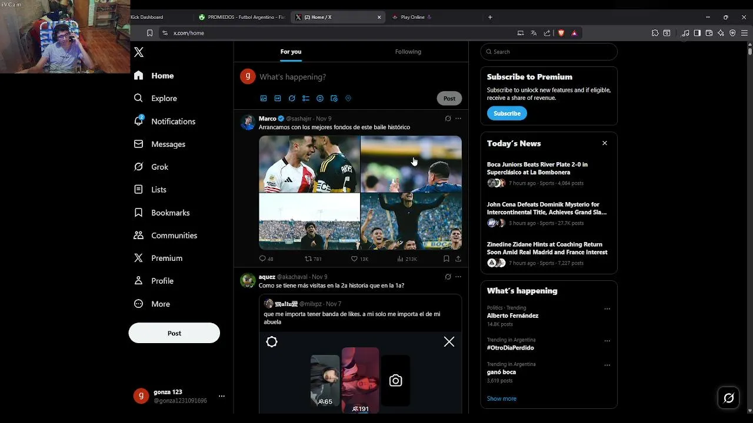Open Grok actions on aquez's post
The height and width of the screenshot is (423, 753).
[448, 277]
